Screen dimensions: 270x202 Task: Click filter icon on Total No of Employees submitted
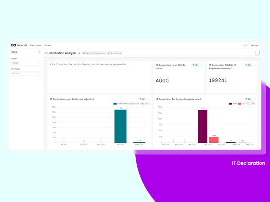click(246, 65)
